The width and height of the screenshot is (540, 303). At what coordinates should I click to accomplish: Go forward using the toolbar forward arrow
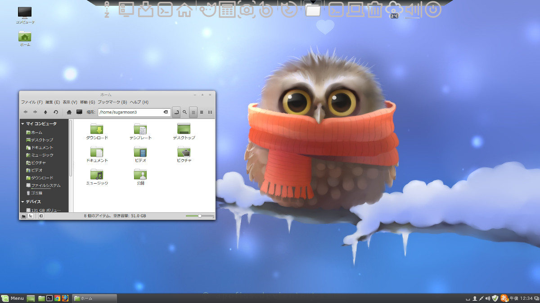(35, 112)
